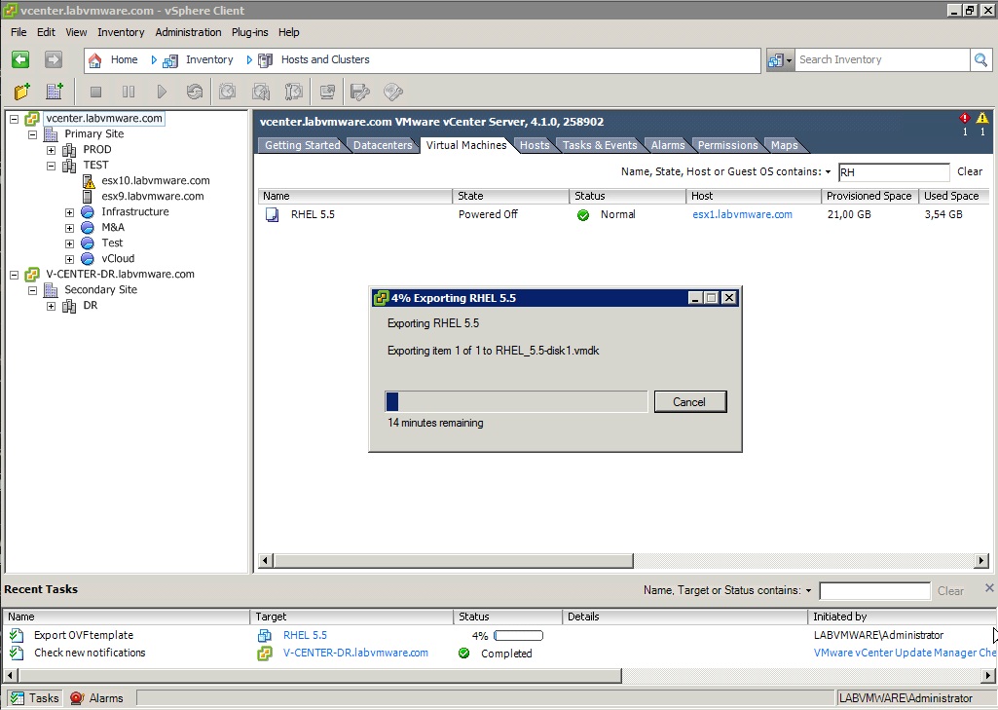
Task: Click the Launch Console toolbar icon
Action: point(328,92)
